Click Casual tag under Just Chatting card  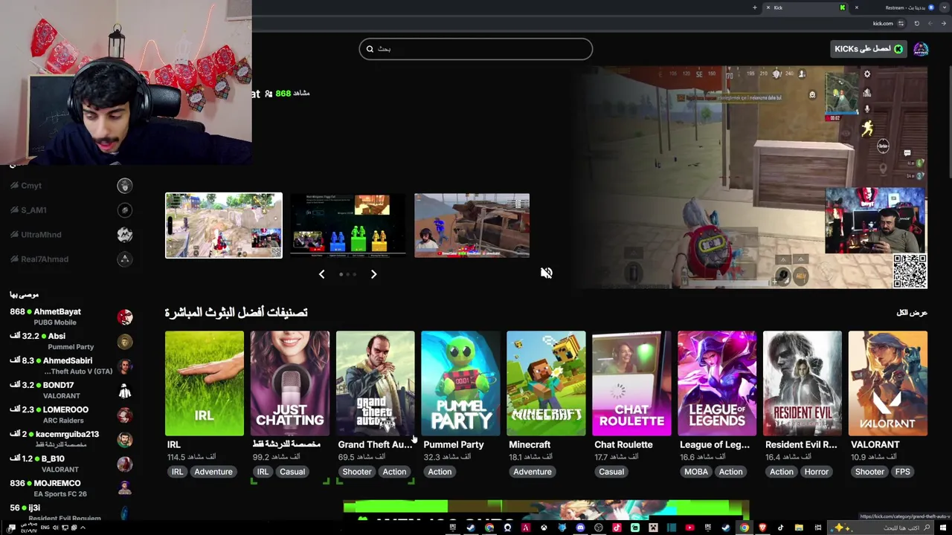tap(292, 472)
